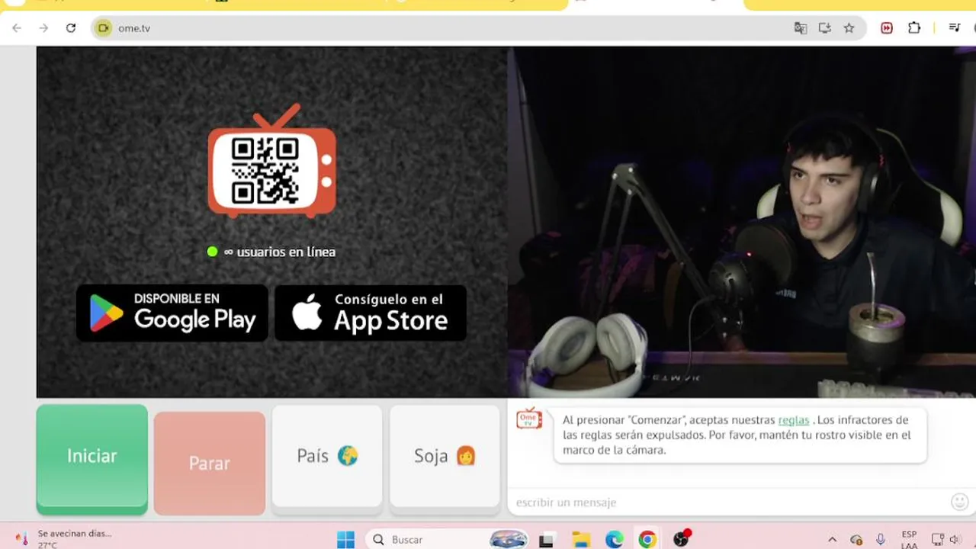Open File Explorer from the taskbar
Image resolution: width=976 pixels, height=549 pixels.
581,540
